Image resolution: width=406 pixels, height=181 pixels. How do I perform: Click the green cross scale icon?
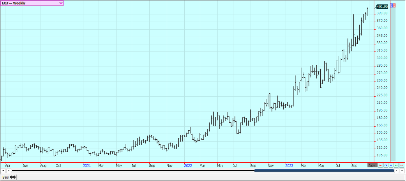(x=396, y=166)
